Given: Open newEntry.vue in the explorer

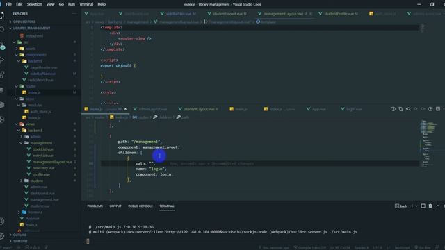Looking at the screenshot, I should (43, 168).
